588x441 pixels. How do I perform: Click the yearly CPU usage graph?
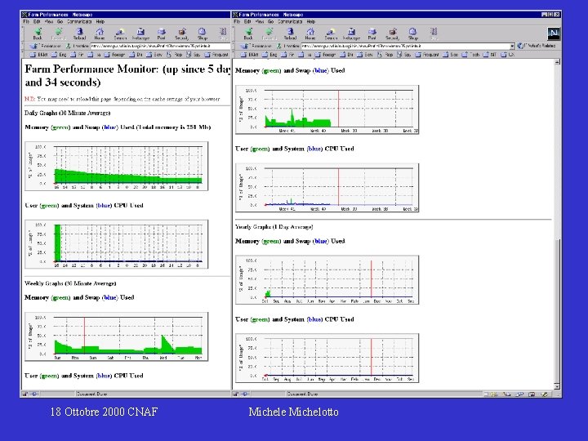(327, 359)
